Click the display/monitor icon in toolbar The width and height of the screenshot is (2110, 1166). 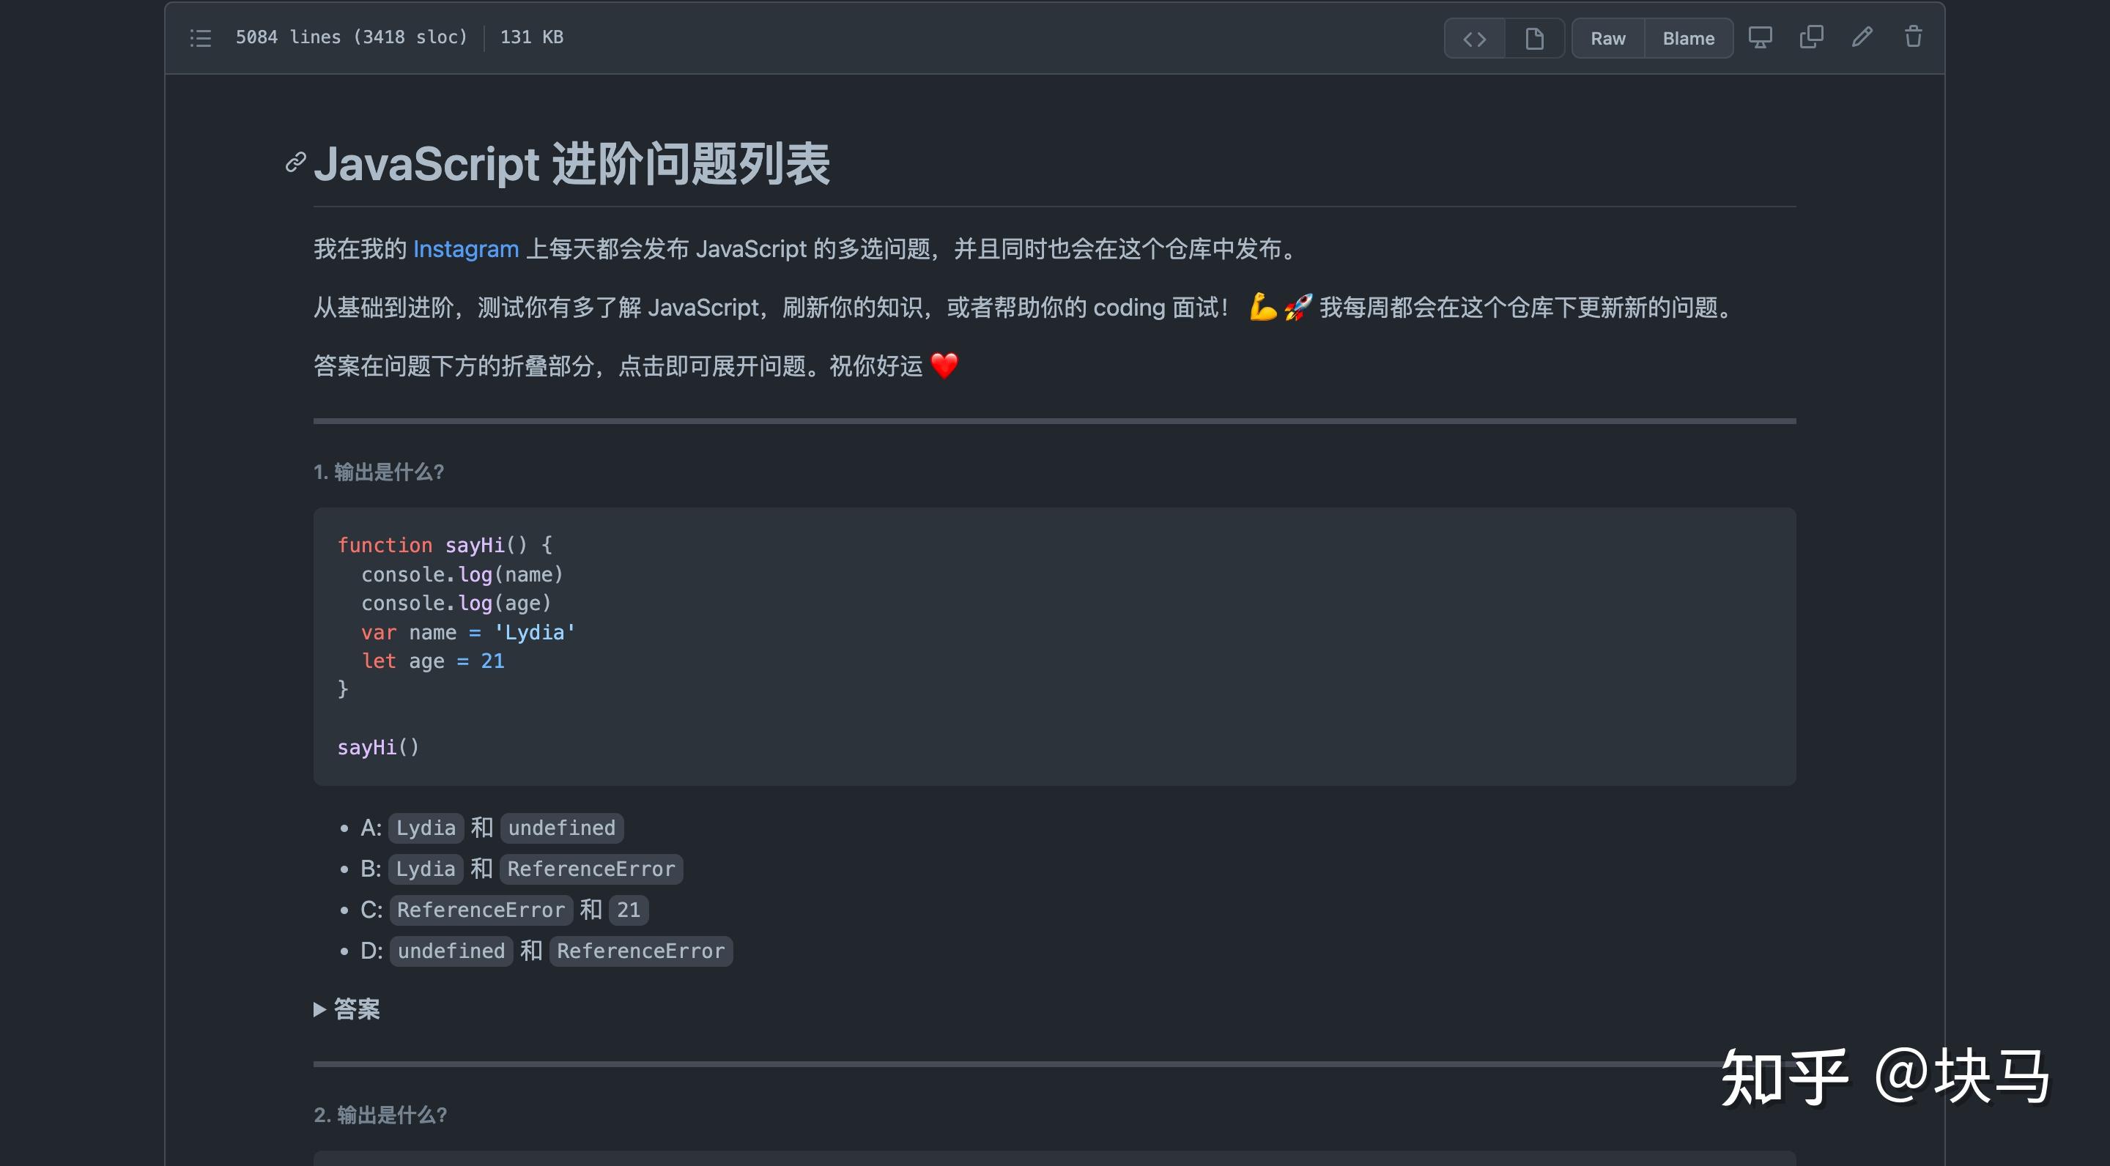(1759, 37)
